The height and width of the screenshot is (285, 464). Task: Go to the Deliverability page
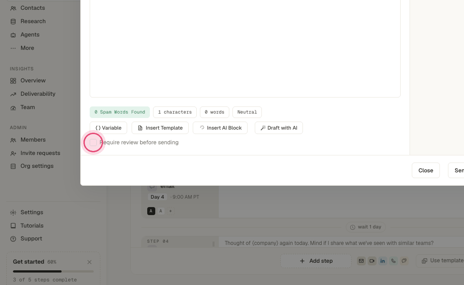[38, 94]
